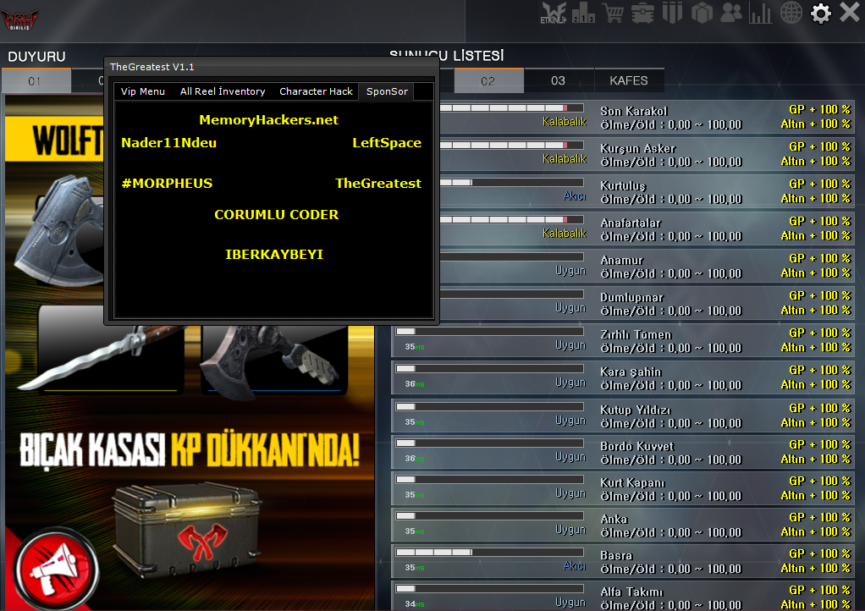The width and height of the screenshot is (865, 611).
Task: Join the Dumlupınar server
Action: pyautogui.click(x=647, y=303)
